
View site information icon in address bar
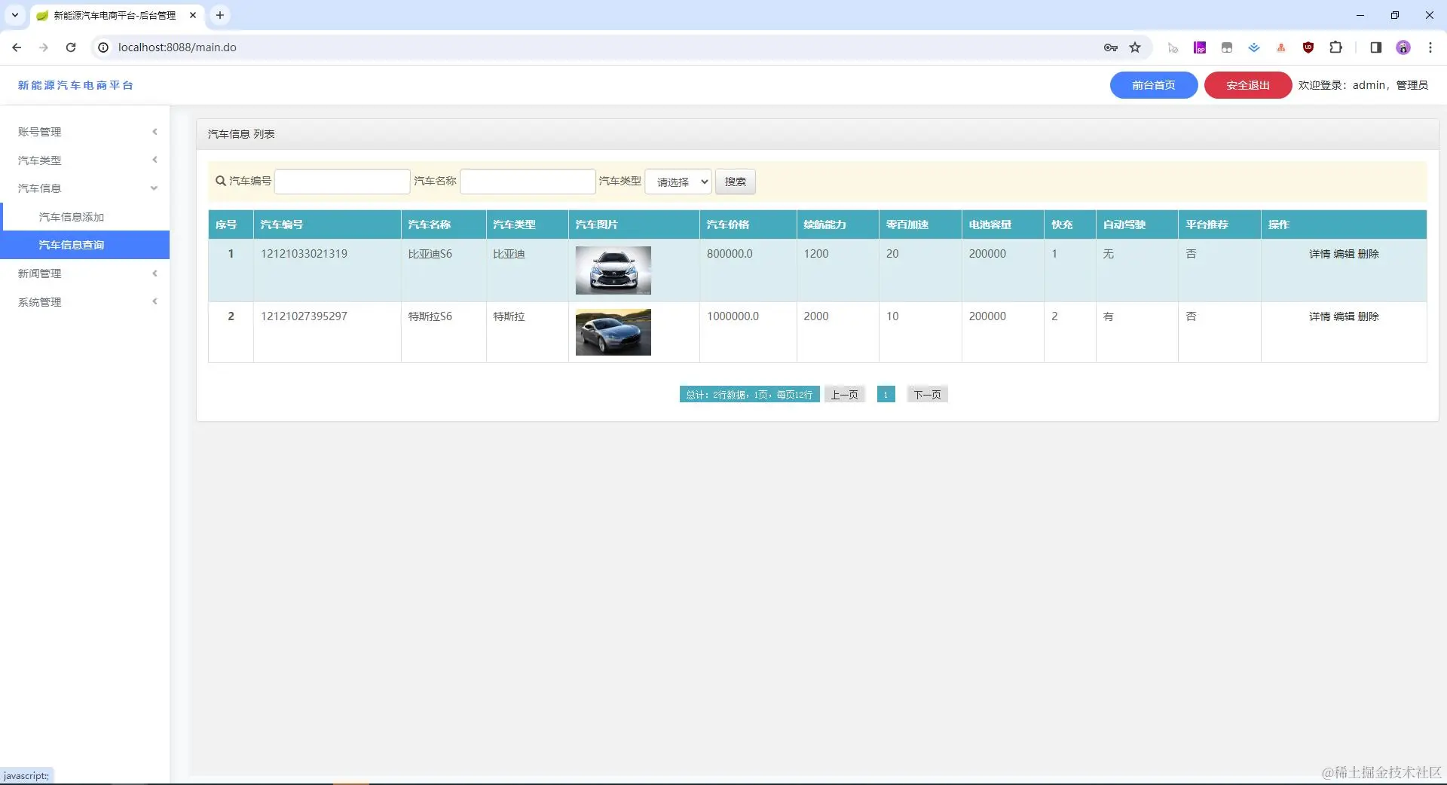click(103, 47)
